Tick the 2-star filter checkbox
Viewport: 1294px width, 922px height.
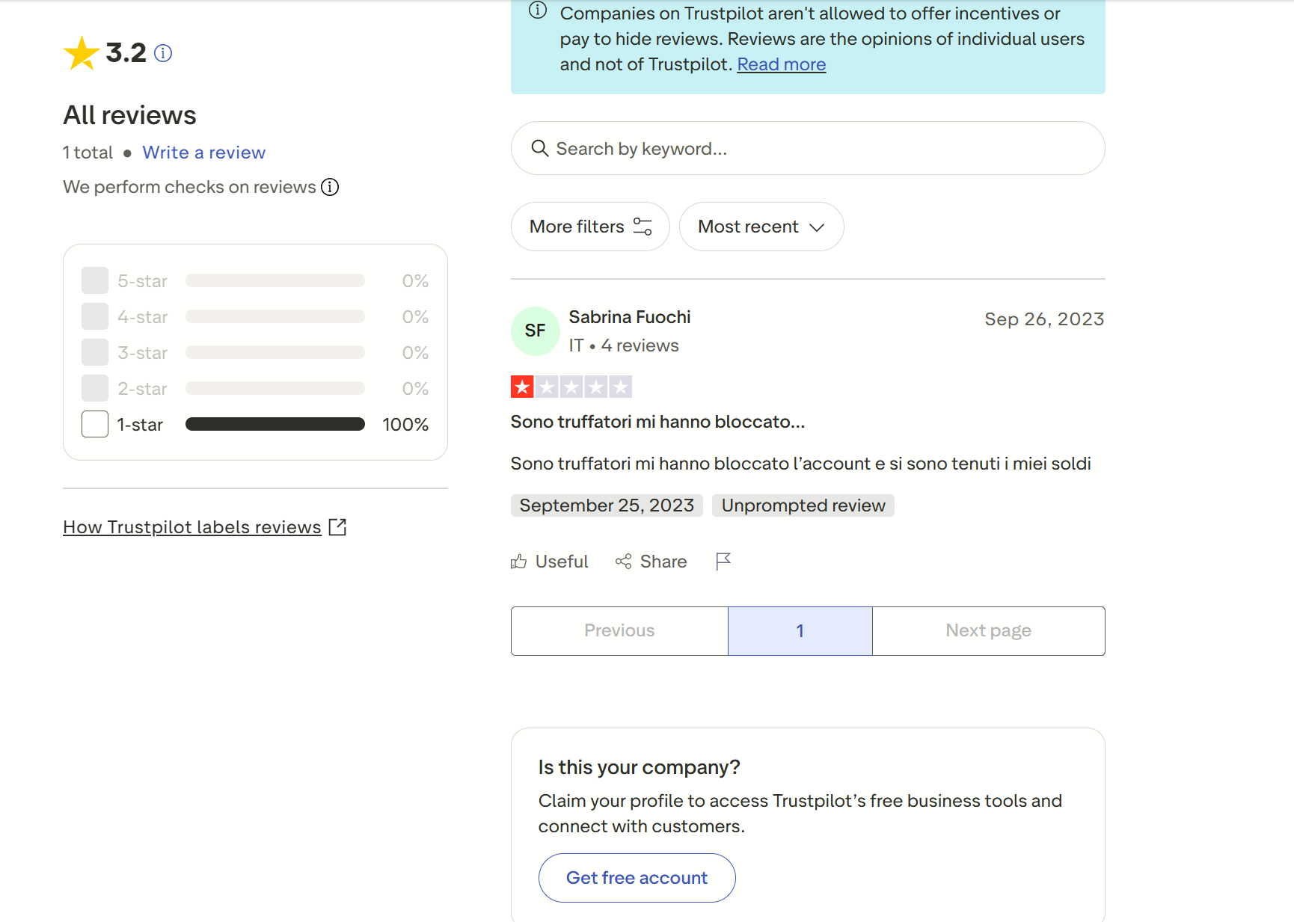point(95,388)
